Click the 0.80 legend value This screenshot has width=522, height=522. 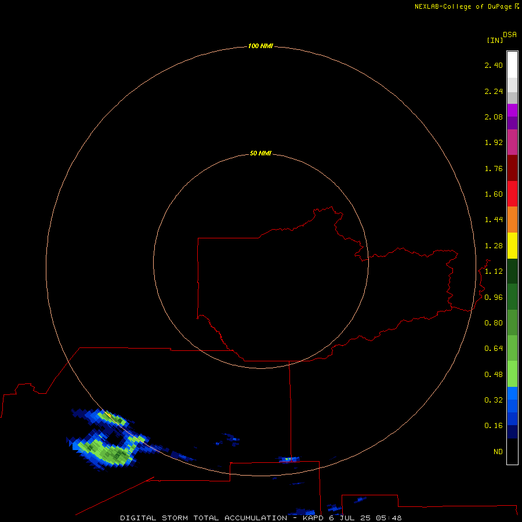coord(494,323)
